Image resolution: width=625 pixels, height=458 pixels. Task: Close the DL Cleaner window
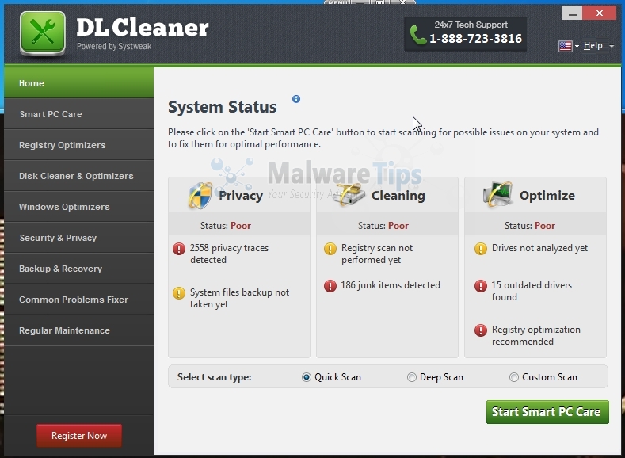click(x=600, y=13)
